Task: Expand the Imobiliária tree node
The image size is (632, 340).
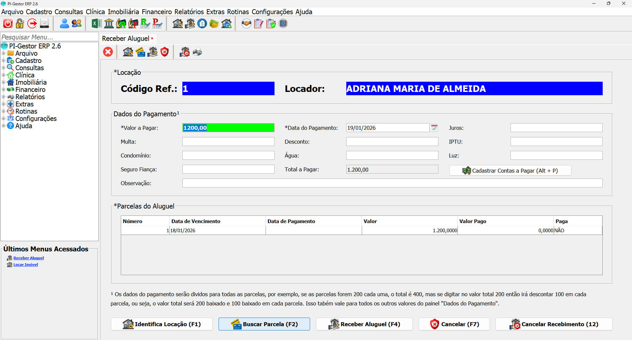Action: 4,82
